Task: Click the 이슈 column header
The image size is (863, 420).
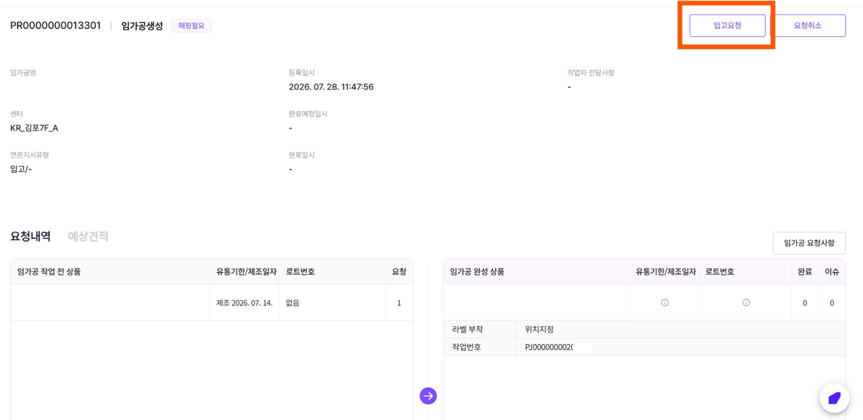Action: click(832, 272)
